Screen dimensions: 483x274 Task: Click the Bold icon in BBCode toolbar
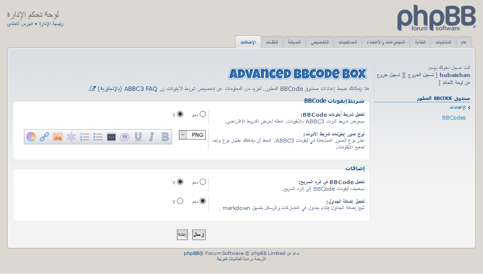tap(165, 137)
